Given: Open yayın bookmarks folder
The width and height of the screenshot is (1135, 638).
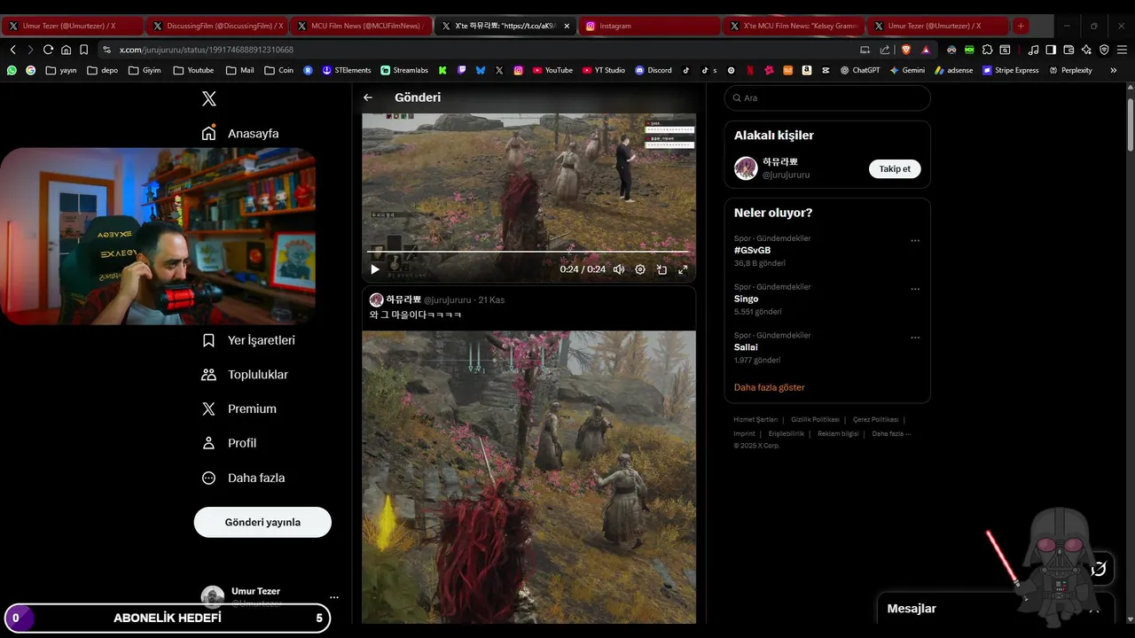Looking at the screenshot, I should coord(61,70).
